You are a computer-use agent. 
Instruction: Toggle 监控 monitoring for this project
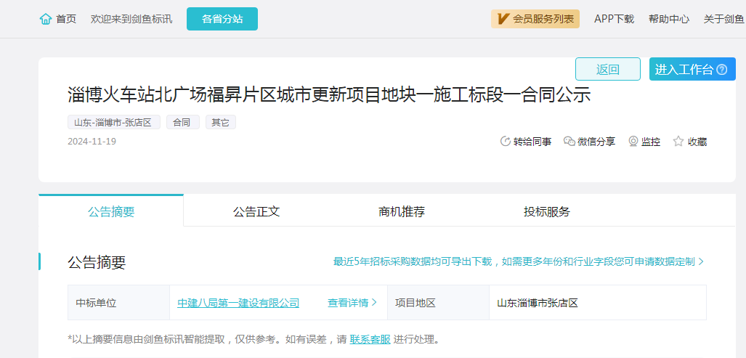(650, 142)
